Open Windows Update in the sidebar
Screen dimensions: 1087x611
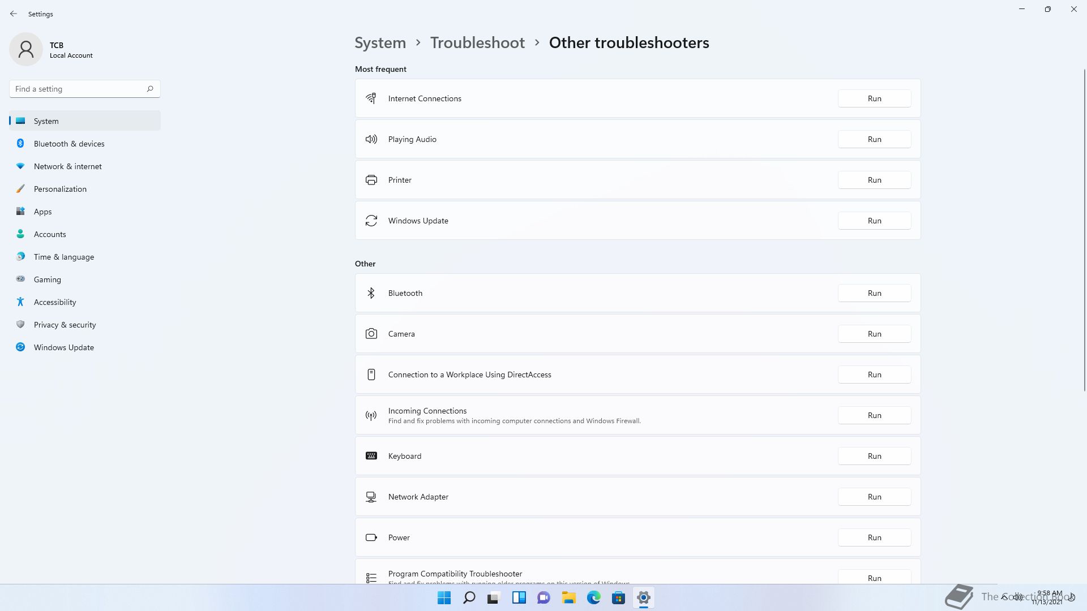tap(85, 347)
